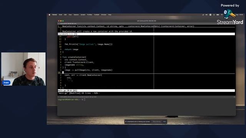Image resolution: width=246 pixels, height=138 pixels.
Task: Click the yellow minimize window button
Action: [x=61, y=21]
